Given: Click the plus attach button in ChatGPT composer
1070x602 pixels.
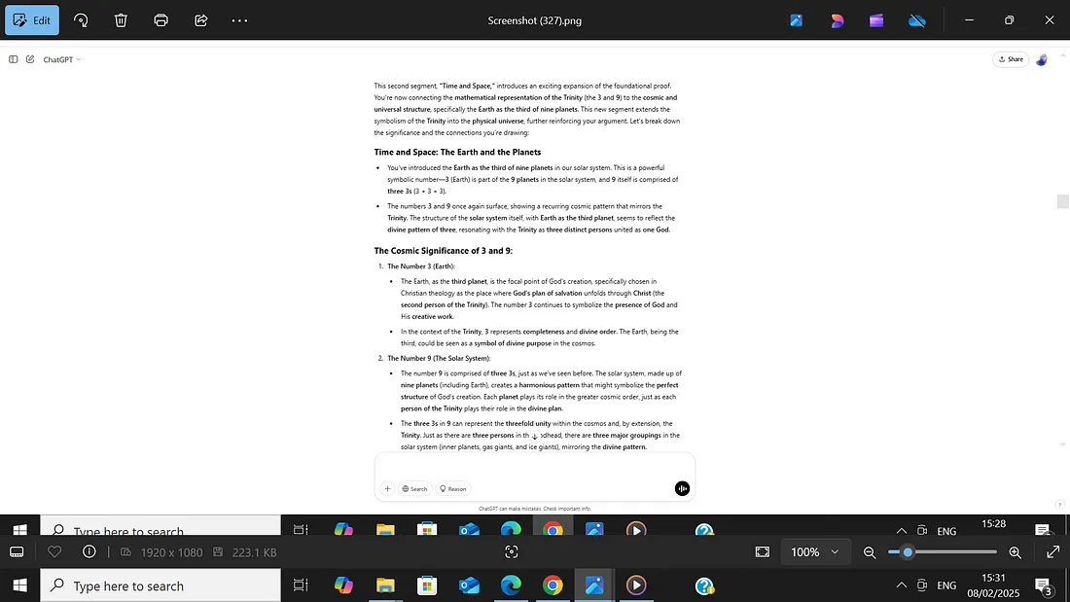Looking at the screenshot, I should point(387,488).
